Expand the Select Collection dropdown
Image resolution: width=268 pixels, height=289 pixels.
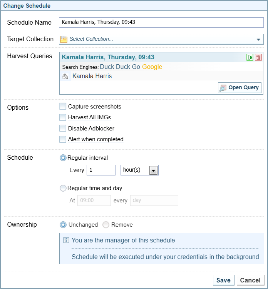coord(258,39)
